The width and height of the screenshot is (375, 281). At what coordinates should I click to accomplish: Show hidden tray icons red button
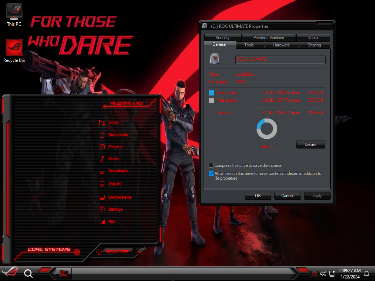click(314, 273)
